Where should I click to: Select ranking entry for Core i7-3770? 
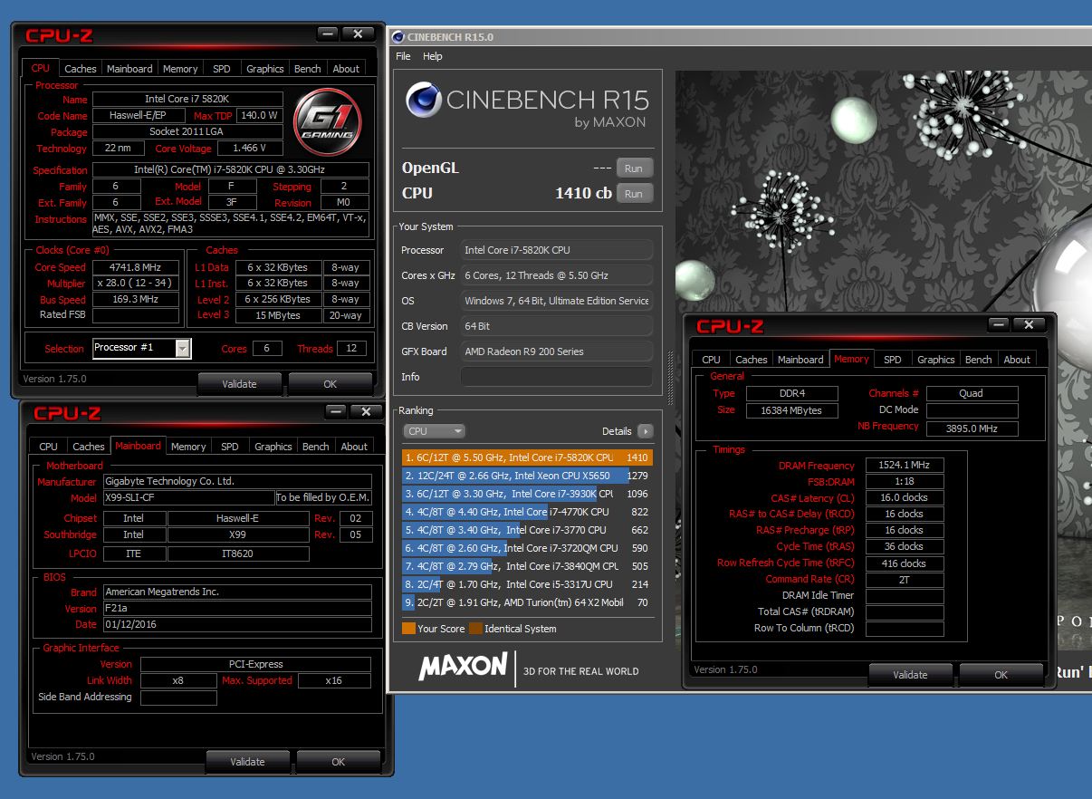[x=527, y=530]
